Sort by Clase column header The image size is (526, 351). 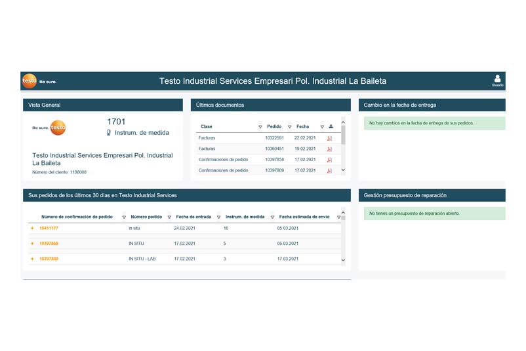point(207,126)
